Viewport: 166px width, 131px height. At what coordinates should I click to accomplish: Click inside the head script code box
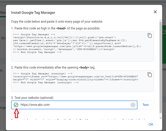point(82,46)
